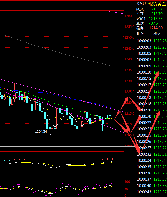167x197 pixels.
Task: Click the 10:00:22 tick time
Action: tap(144, 123)
